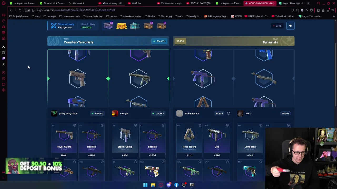Expand the szoty bookmark folder
Image resolution: width=337 pixels, height=189 pixels.
tap(36, 16)
